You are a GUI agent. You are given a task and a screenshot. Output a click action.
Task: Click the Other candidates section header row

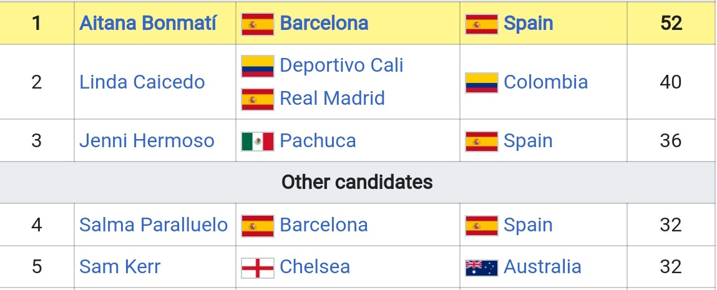[357, 182]
